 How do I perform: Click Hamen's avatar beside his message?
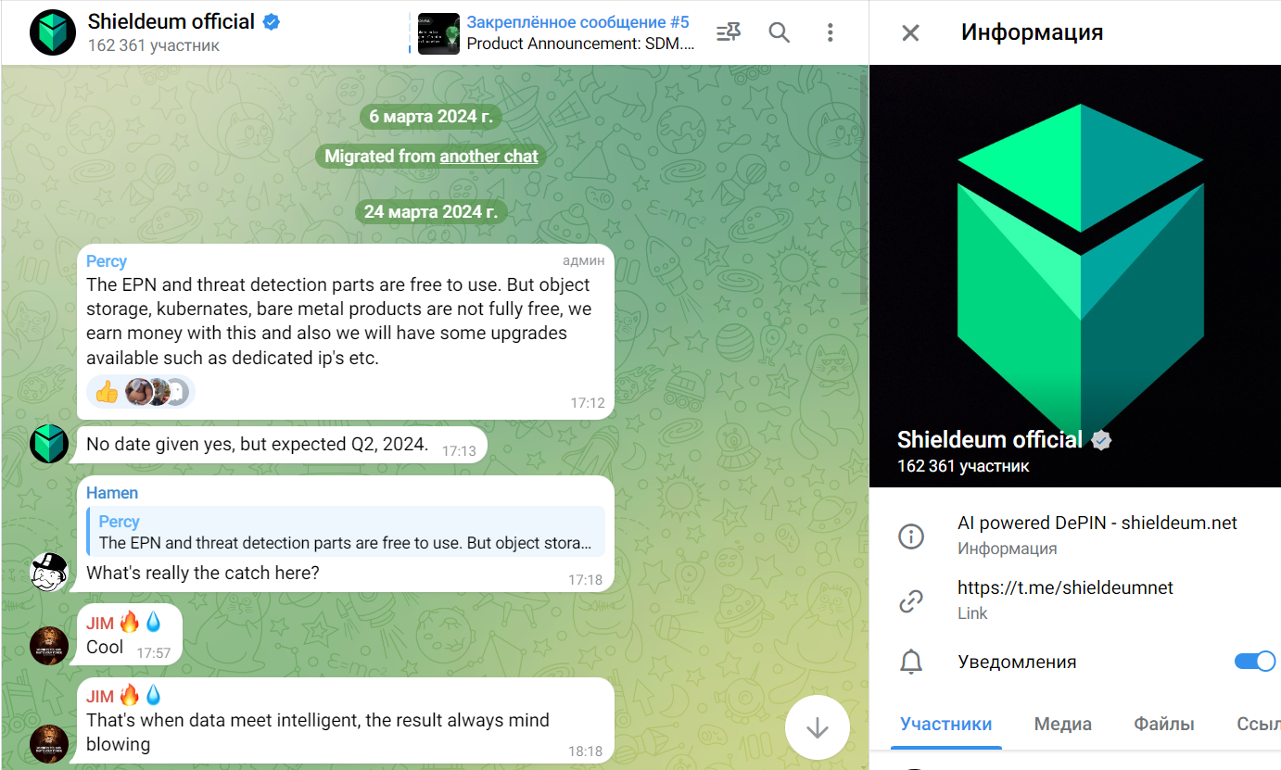point(49,572)
